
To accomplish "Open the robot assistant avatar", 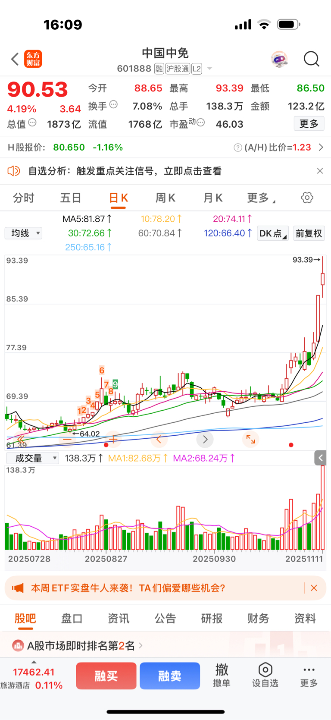I will click(x=279, y=59).
